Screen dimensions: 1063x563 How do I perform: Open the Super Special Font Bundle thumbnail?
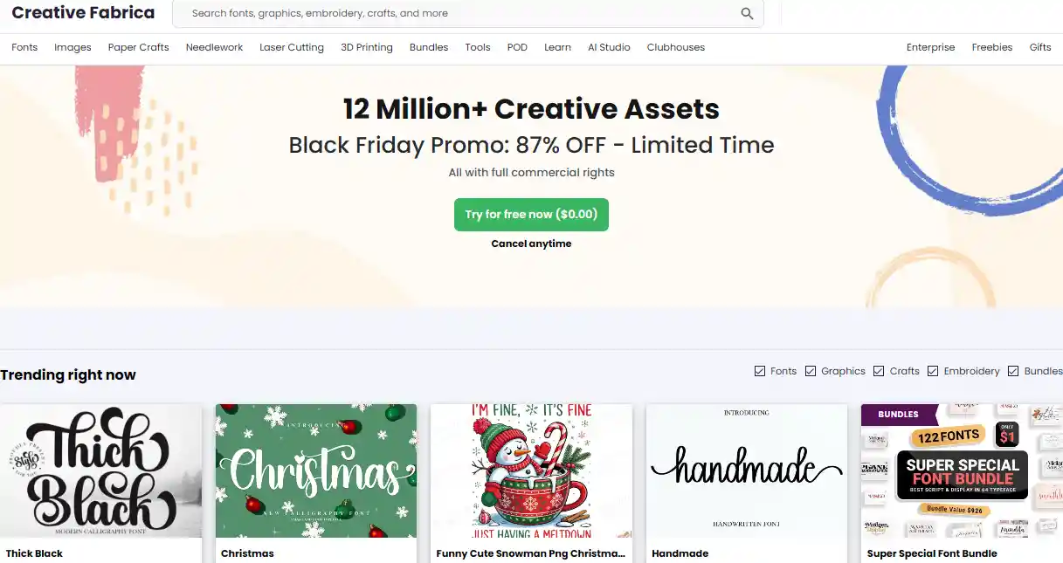click(x=961, y=471)
